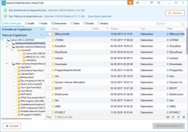Click the Camera(5) category icon
188x132 pixels.
point(19,50)
